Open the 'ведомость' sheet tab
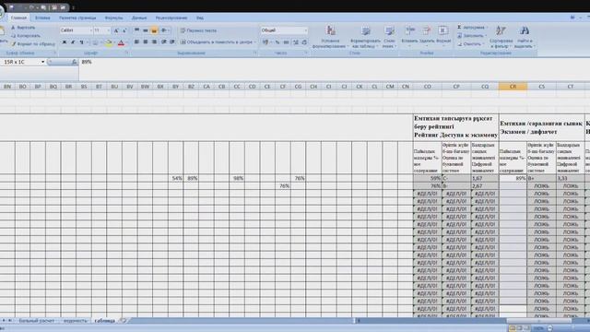Screen dimensions: 590x332 point(76,321)
